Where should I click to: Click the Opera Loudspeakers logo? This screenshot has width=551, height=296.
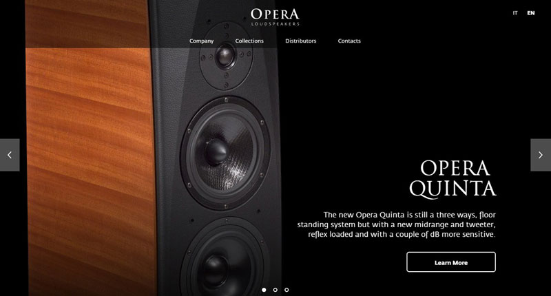point(275,17)
